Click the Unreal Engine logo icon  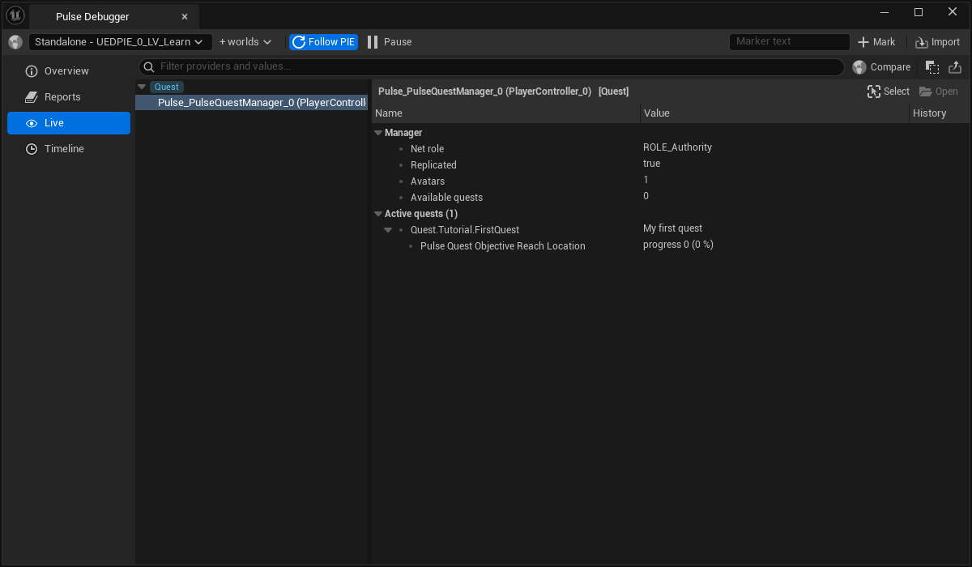[x=15, y=15]
